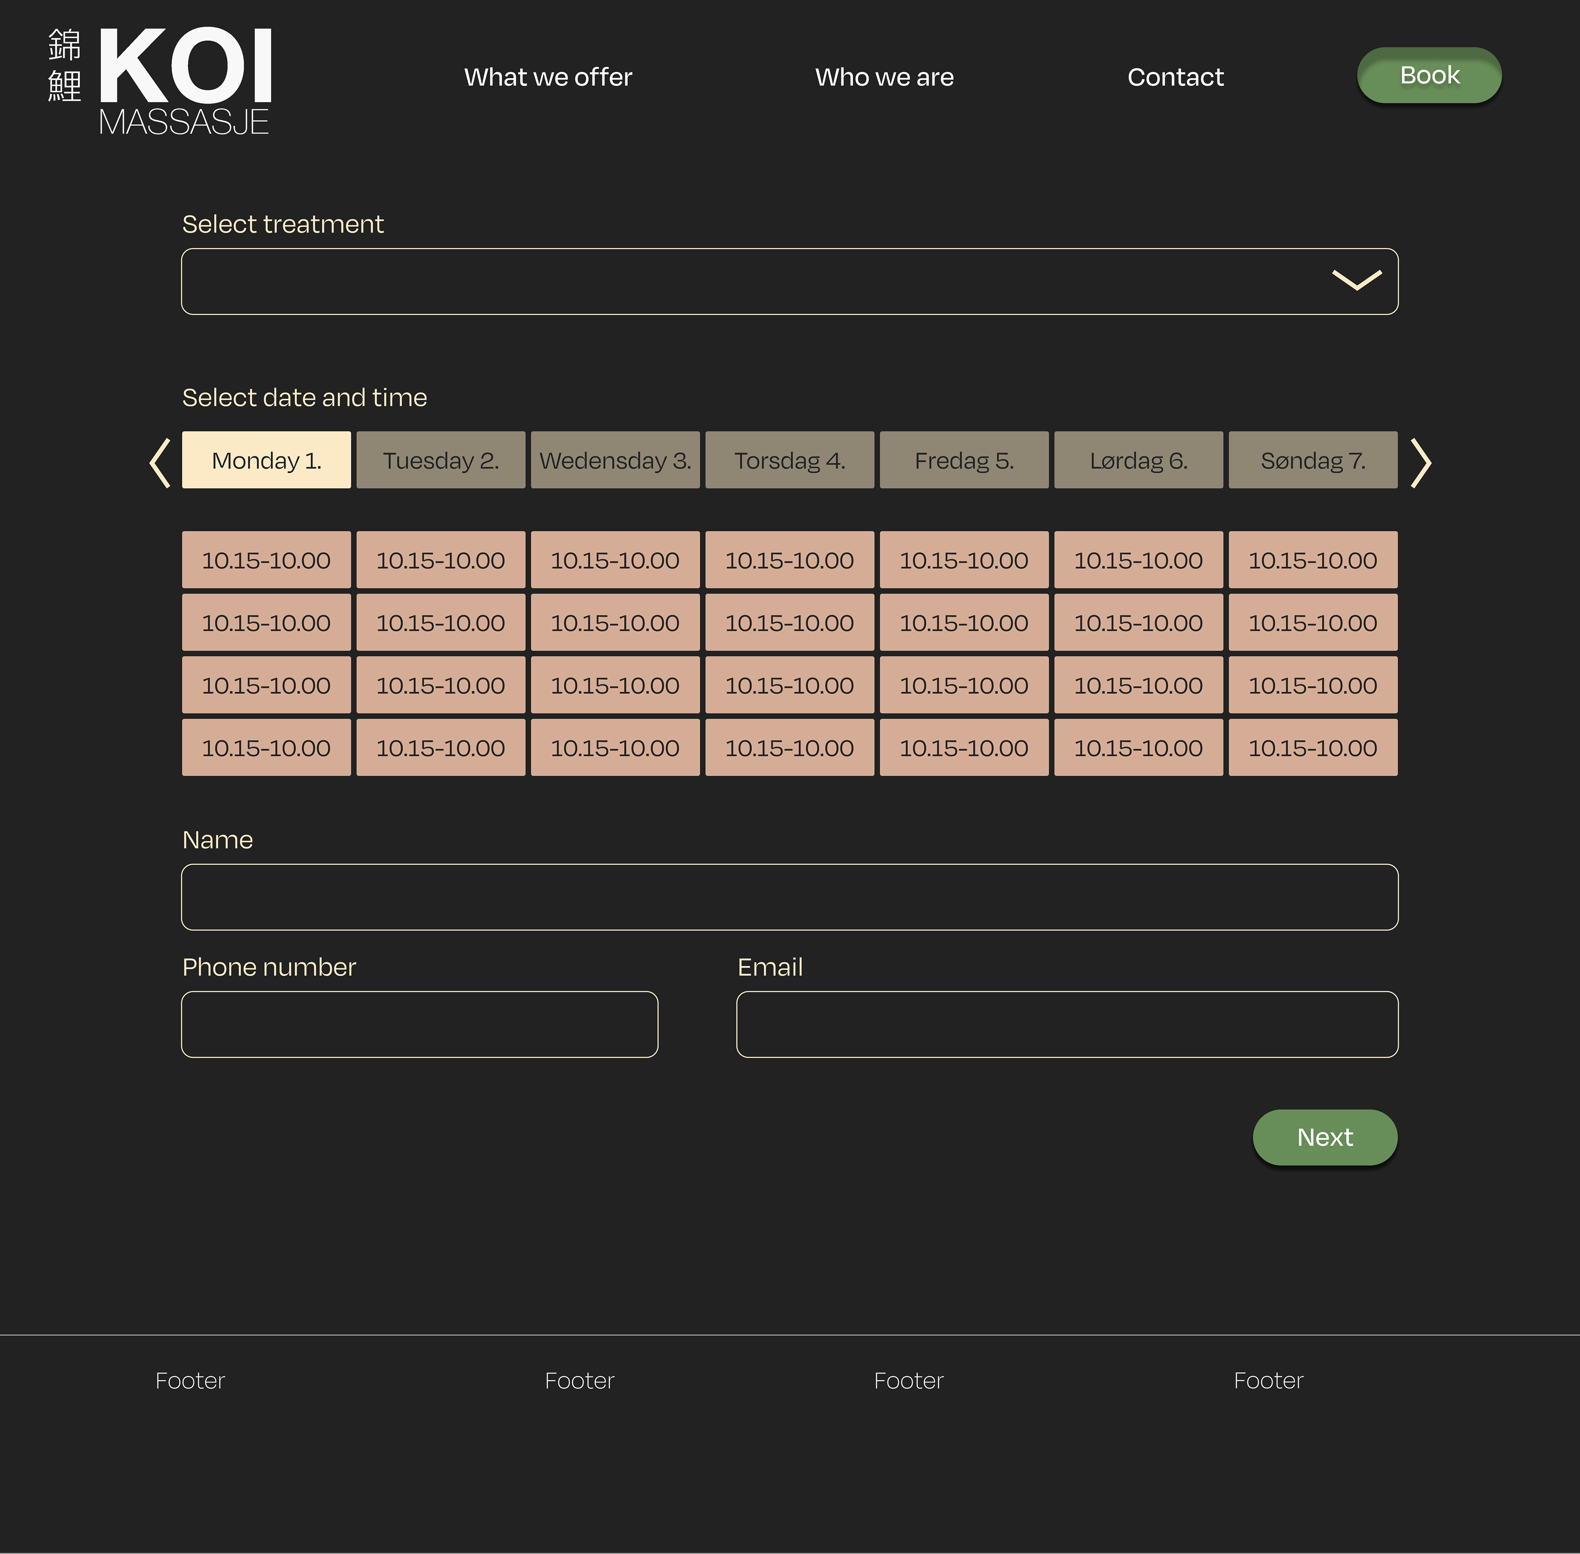Image resolution: width=1580 pixels, height=1554 pixels.
Task: Open the Contact page
Action: pos(1175,77)
